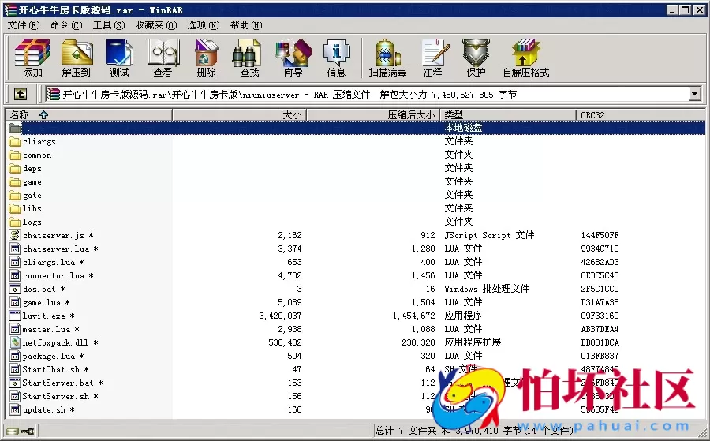Click the 信息 (Info) toolbar icon
The width and height of the screenshot is (710, 441).
click(336, 58)
